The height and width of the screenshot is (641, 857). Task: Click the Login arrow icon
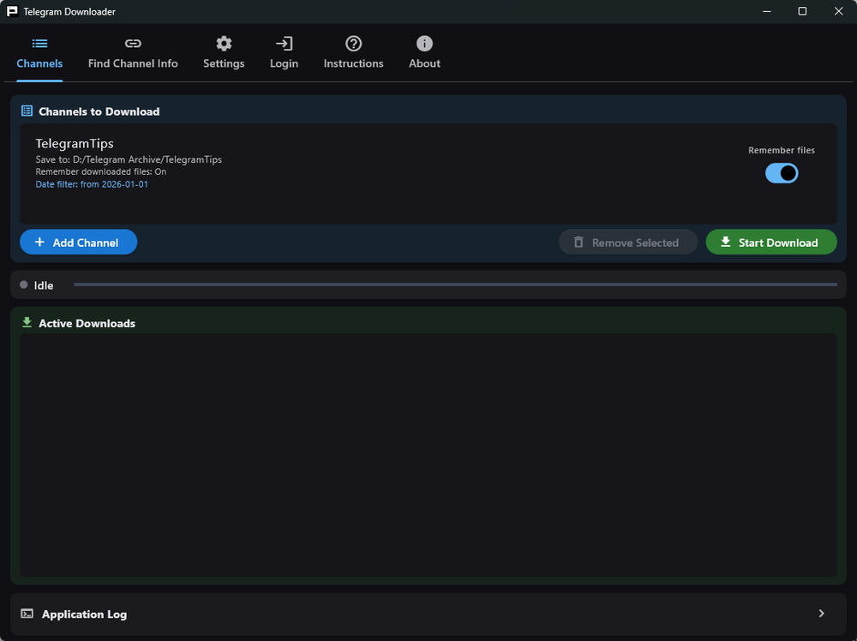point(284,43)
